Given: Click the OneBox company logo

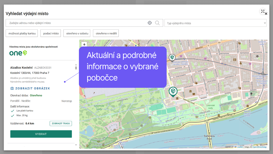Looking at the screenshot, I should pyautogui.click(x=18, y=53).
